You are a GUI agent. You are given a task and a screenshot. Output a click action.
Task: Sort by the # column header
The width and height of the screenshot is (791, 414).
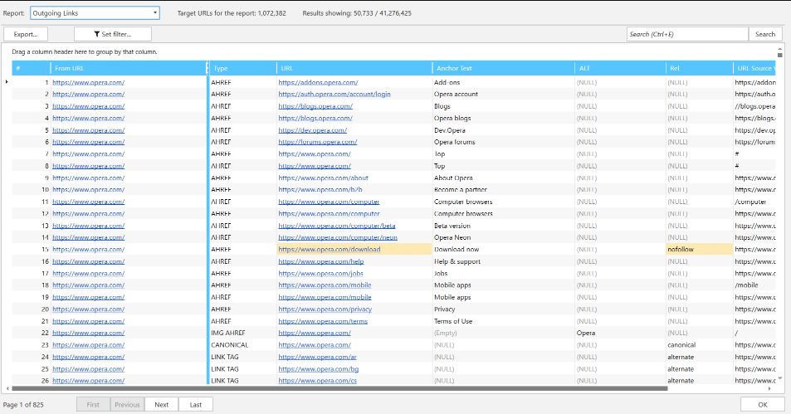[32, 68]
